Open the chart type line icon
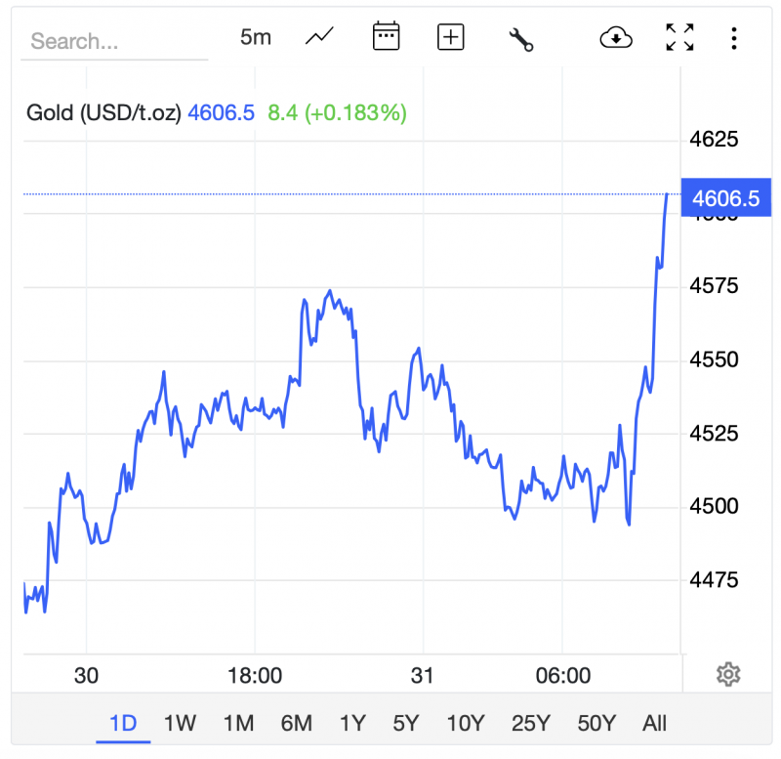The width and height of the screenshot is (781, 759). [319, 37]
